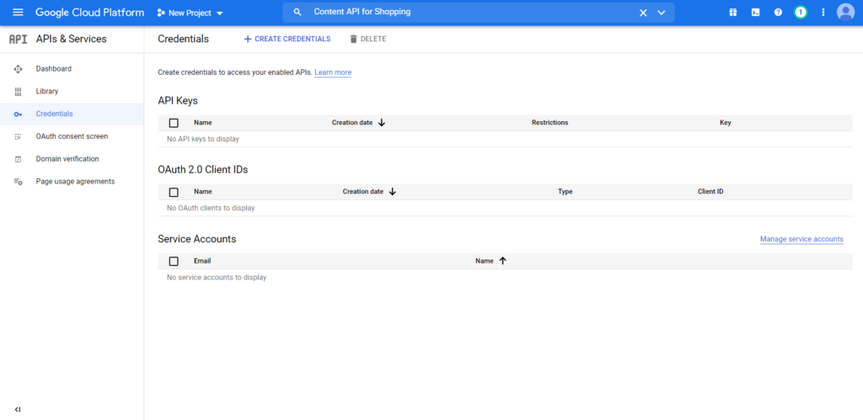
Task: Open the gift free trial icon
Action: tap(733, 12)
